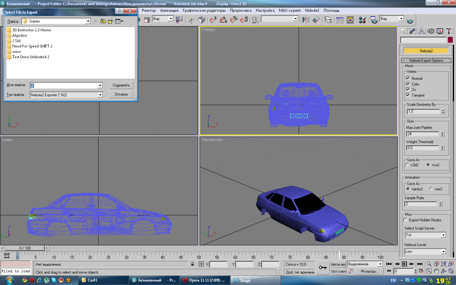Open the Games folder location dropdown
Screen dimensions: 456x285
coord(88,21)
